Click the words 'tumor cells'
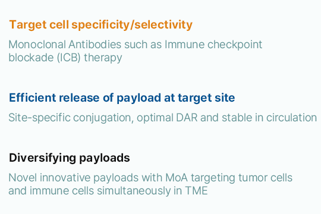Image resolution: width=321 pixels, height=214 pixels. [x=265, y=178]
